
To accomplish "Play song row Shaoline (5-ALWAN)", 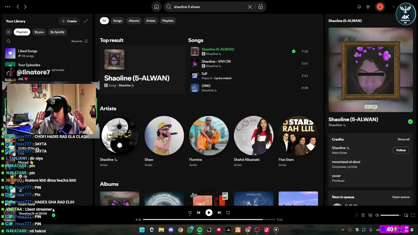I will pyautogui.click(x=250, y=51).
